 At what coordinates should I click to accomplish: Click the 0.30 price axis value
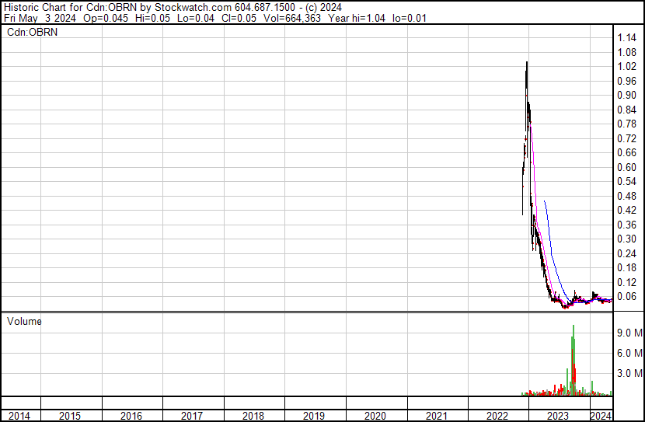pyautogui.click(x=627, y=239)
